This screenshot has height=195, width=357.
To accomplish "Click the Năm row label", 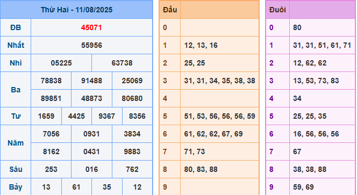I will tap(16, 143).
